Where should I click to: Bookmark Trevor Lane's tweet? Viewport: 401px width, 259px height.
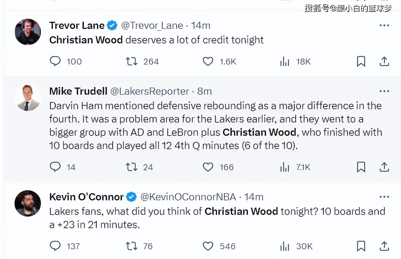(361, 61)
